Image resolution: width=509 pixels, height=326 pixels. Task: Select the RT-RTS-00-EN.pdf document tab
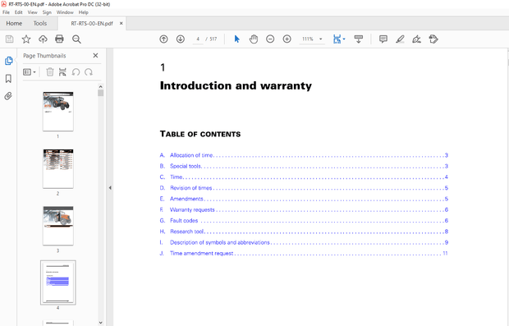pos(92,23)
